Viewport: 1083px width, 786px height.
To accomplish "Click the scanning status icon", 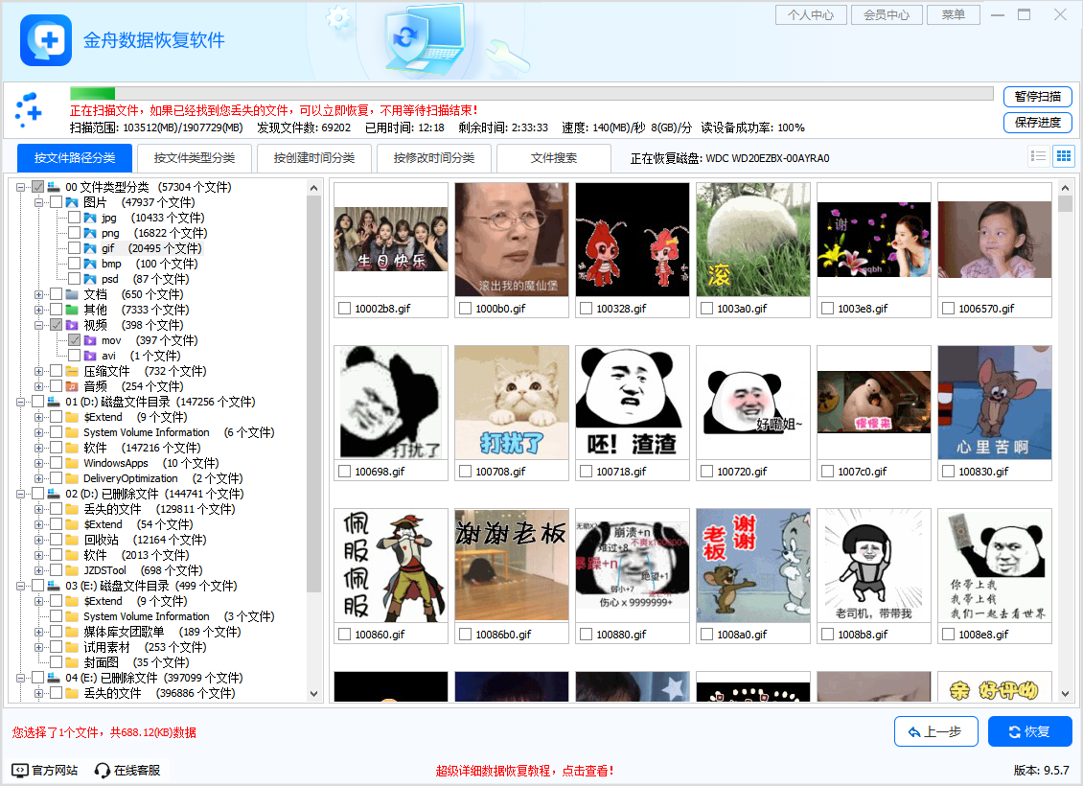I will point(29,110).
